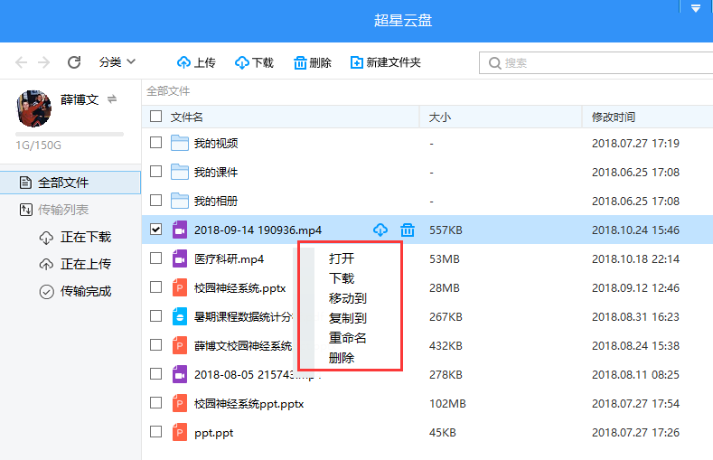Image resolution: width=713 pixels, height=460 pixels.
Task: Click video icon of 2018-08-05 file
Action: point(180,374)
